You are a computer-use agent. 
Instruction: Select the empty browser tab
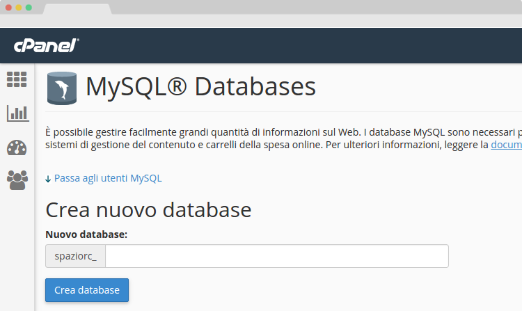point(77,8)
